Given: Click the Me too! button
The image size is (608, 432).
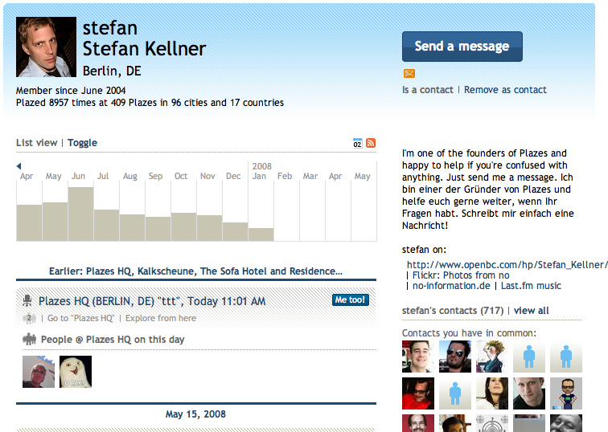Looking at the screenshot, I should point(351,300).
